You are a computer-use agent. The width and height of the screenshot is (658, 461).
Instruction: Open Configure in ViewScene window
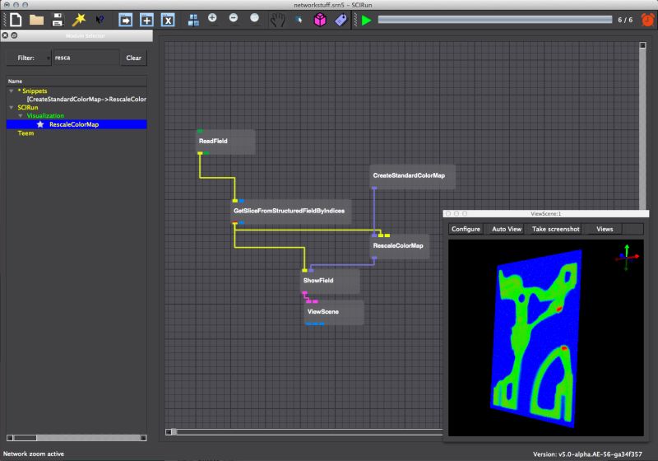[x=466, y=229]
